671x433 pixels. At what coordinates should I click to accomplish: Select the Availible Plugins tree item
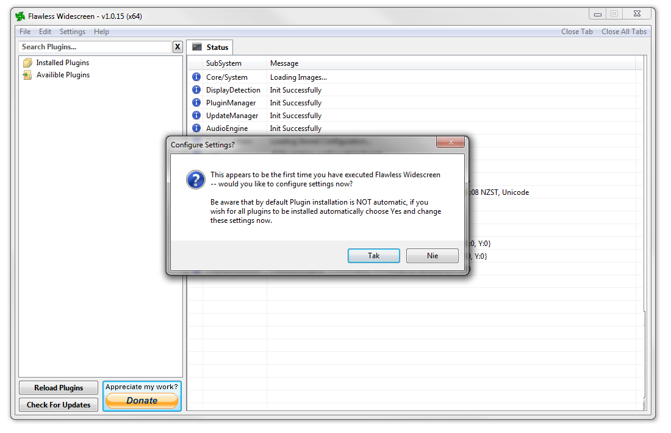(x=63, y=76)
